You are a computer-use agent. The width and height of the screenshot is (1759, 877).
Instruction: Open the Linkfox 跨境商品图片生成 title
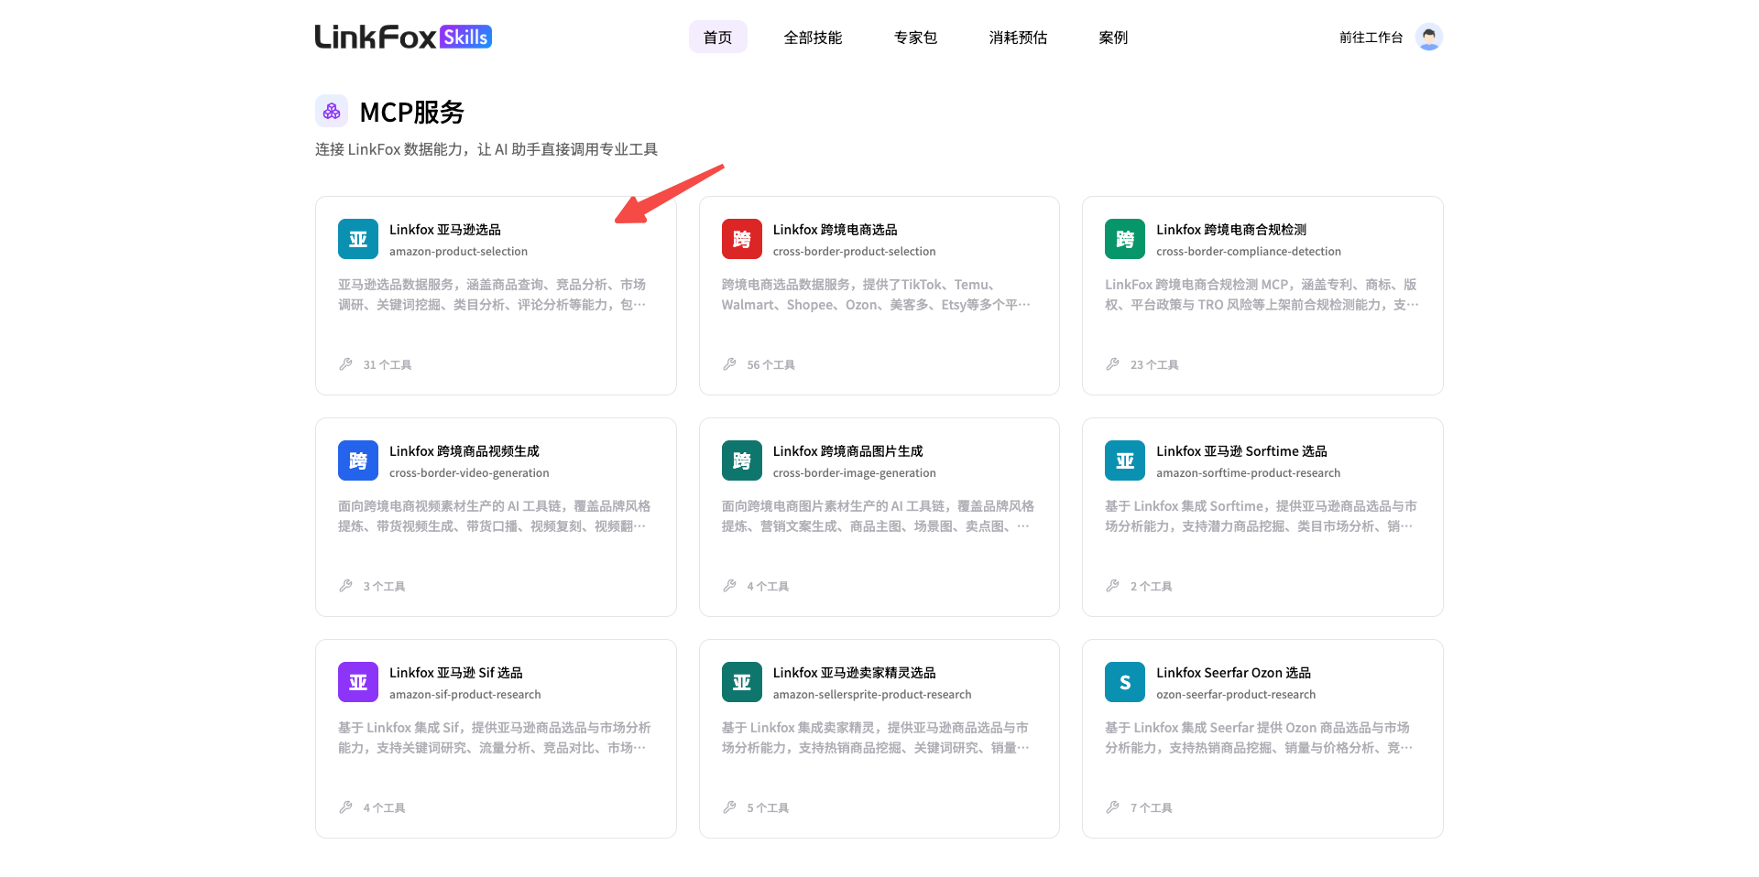click(x=848, y=451)
